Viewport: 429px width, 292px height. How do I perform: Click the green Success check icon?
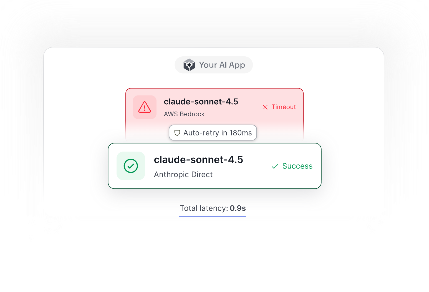275,166
